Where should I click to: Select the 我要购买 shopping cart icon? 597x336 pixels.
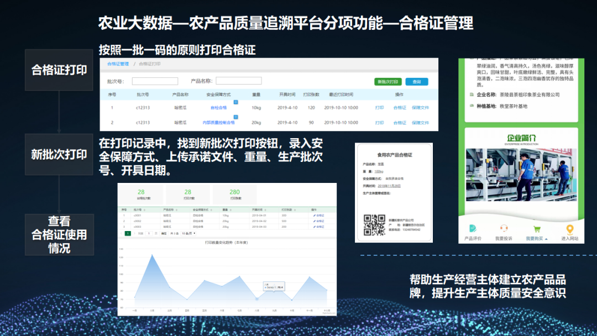(x=537, y=229)
